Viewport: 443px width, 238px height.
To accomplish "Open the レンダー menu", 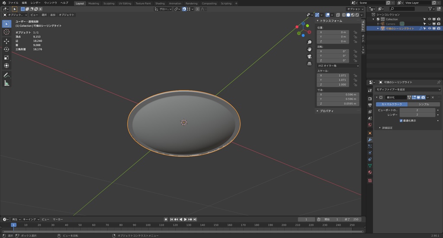I will coord(35,3).
